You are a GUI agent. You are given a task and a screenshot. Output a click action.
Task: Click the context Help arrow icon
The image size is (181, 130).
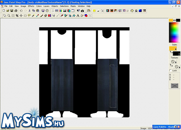[78, 11]
